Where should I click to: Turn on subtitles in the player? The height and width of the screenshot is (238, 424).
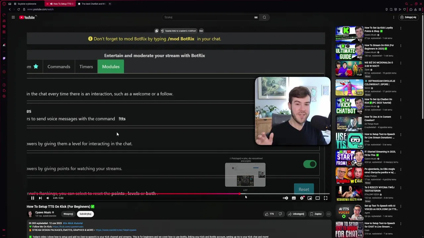294,198
